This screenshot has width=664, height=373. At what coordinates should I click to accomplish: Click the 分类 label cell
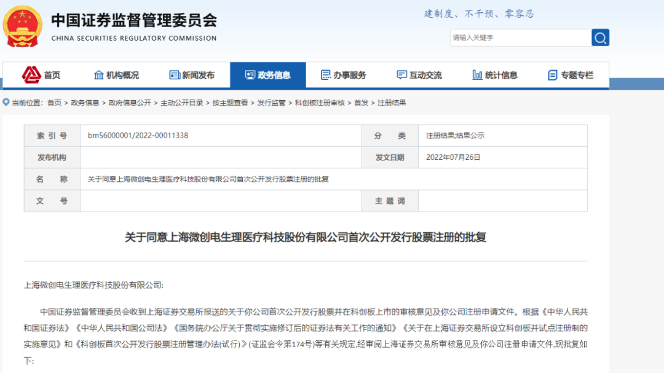tap(390, 135)
